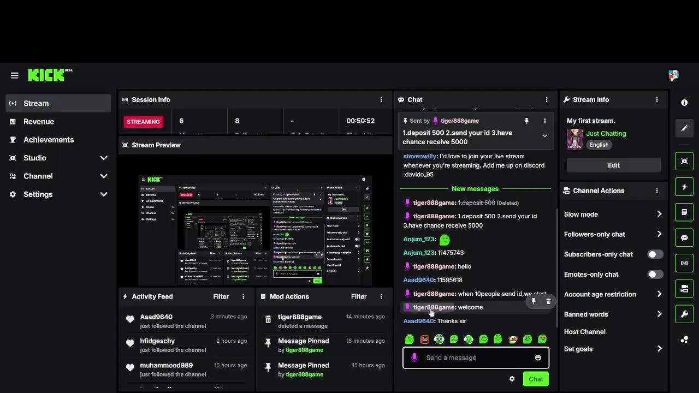Open Mod Actions three-dot menu
Viewport: 699px width, 393px height.
coord(381,296)
